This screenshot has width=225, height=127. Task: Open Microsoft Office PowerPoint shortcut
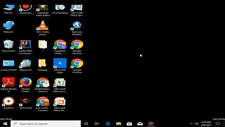click(x=60, y=104)
